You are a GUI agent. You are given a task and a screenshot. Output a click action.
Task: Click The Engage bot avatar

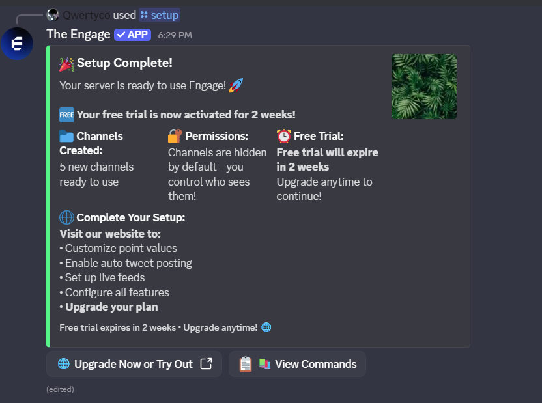(x=17, y=44)
